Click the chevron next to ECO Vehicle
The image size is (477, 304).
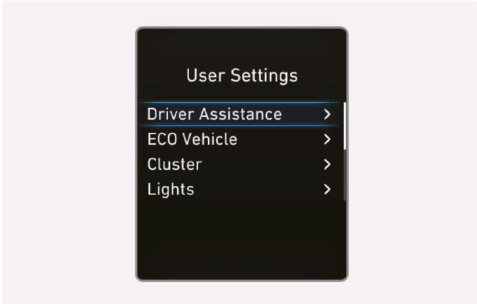point(327,139)
